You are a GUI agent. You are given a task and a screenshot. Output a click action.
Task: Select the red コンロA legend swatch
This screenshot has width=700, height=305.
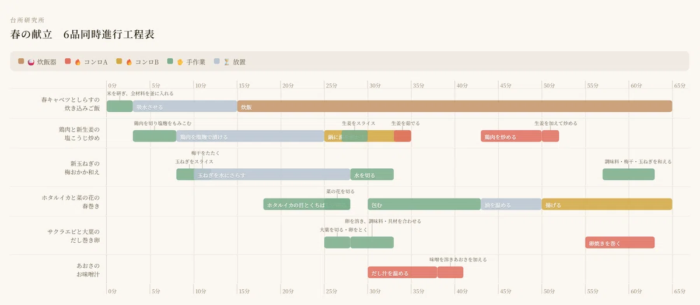point(68,61)
